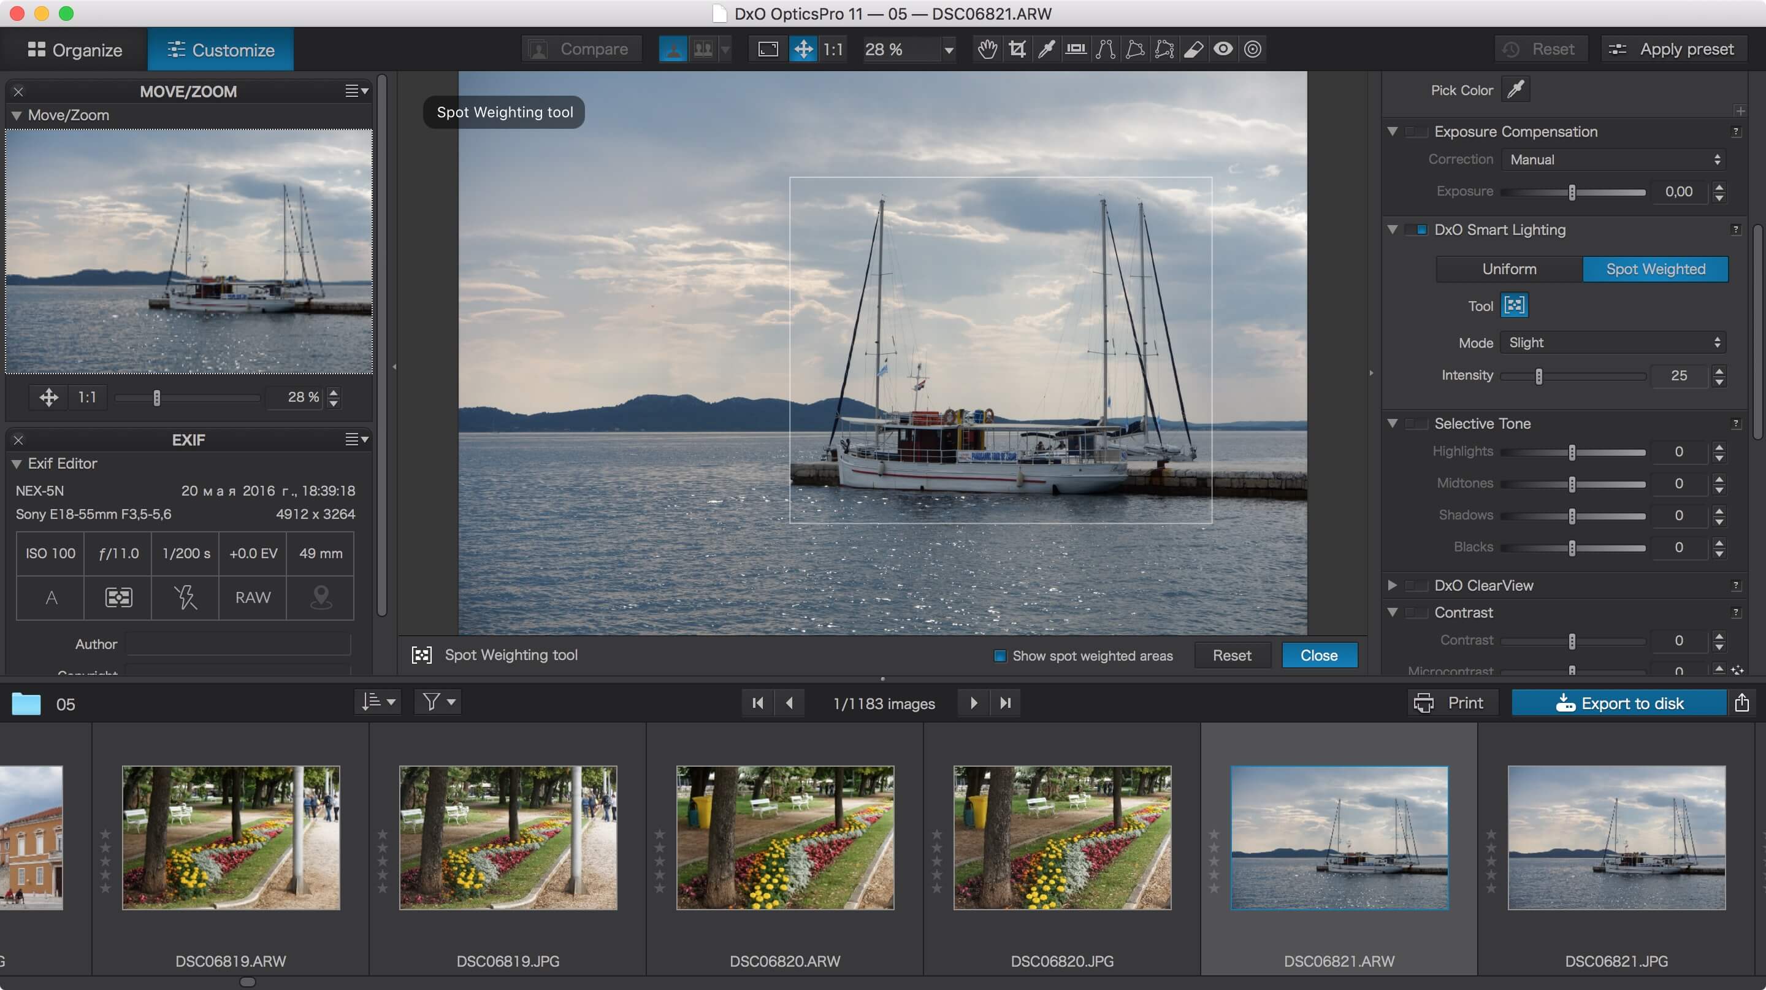Set toolbar zoom to 1:1
1766x990 pixels.
[833, 48]
